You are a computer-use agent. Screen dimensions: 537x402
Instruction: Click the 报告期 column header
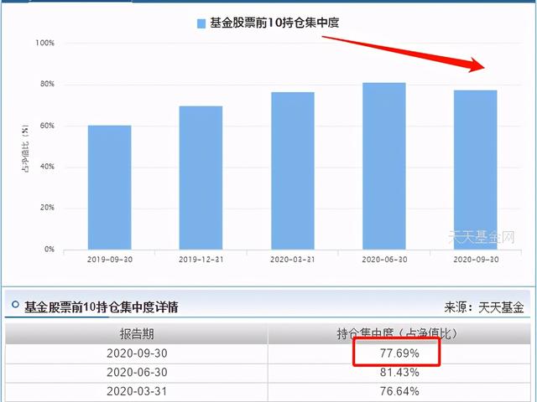pos(137,334)
